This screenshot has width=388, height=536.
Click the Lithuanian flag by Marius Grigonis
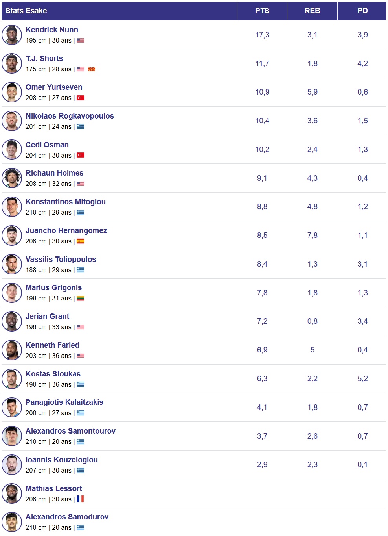click(x=81, y=299)
